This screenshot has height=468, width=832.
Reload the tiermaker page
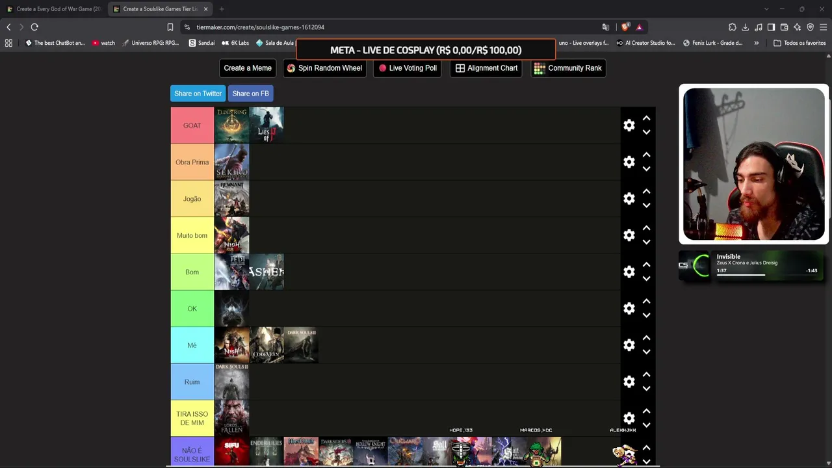[x=34, y=27]
